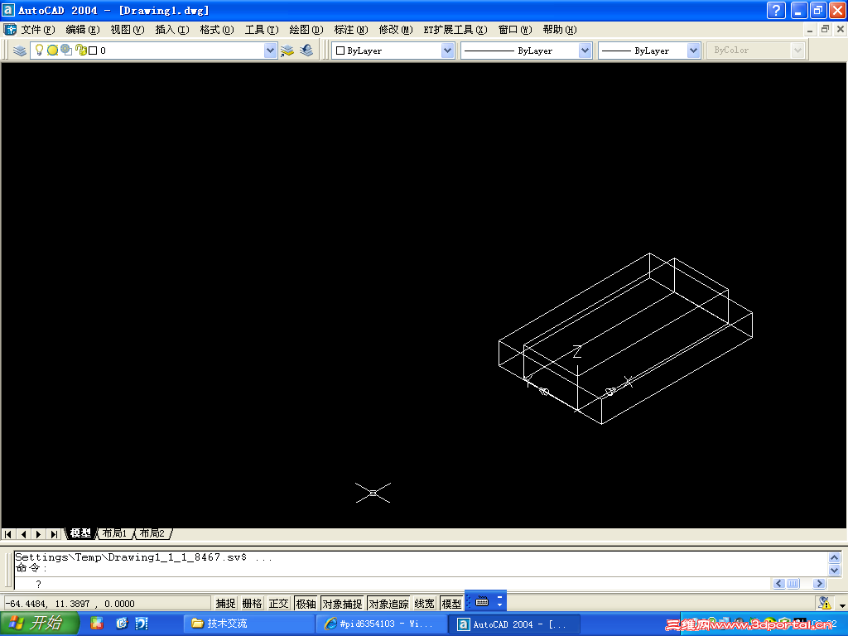Toggle 栅格 grid display
This screenshot has height=636, width=848.
tap(252, 603)
